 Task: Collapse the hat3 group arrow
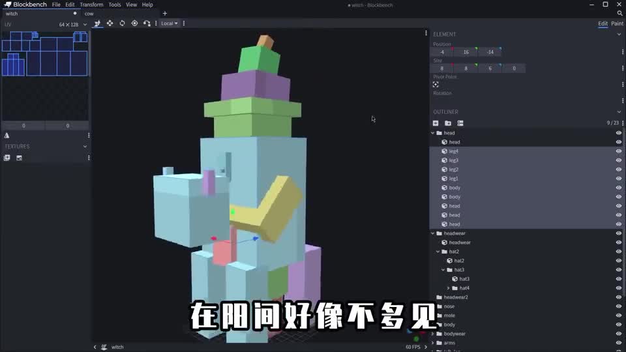[x=443, y=270]
